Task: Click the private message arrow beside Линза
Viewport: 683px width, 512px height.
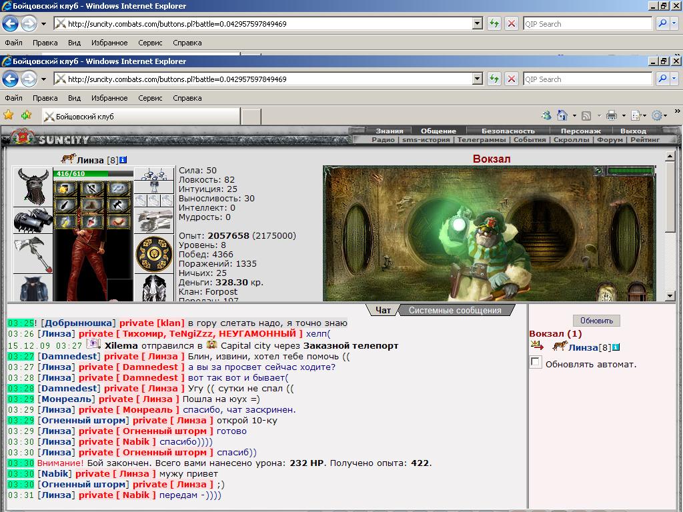Action: pos(537,346)
